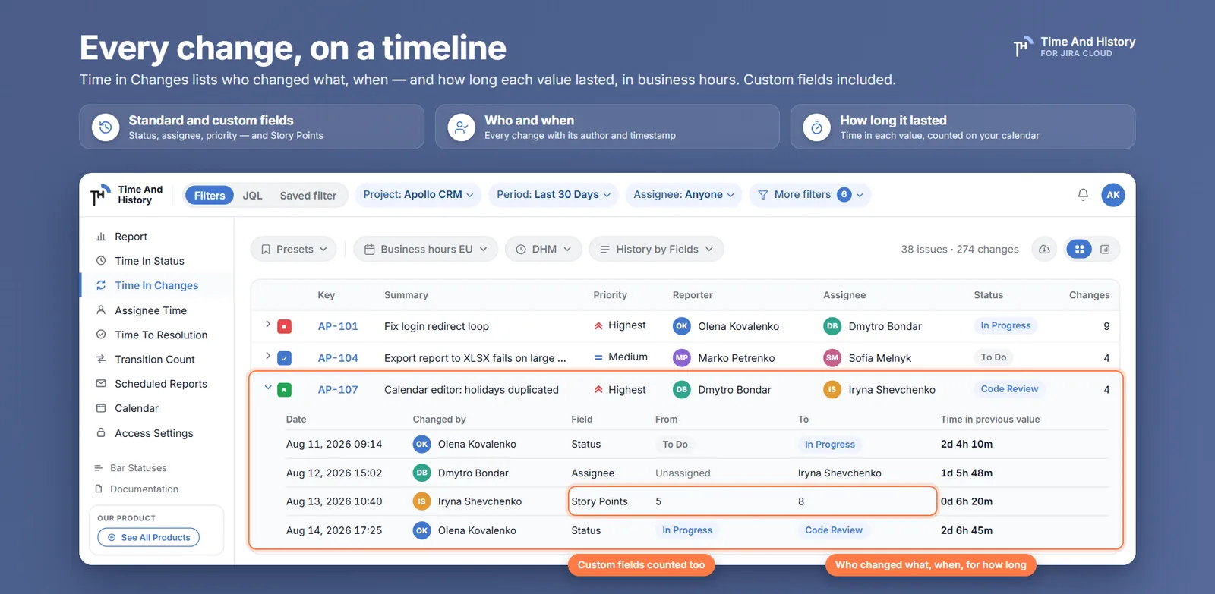The height and width of the screenshot is (594, 1215).
Task: Click the Story Points field cell
Action: pos(599,501)
